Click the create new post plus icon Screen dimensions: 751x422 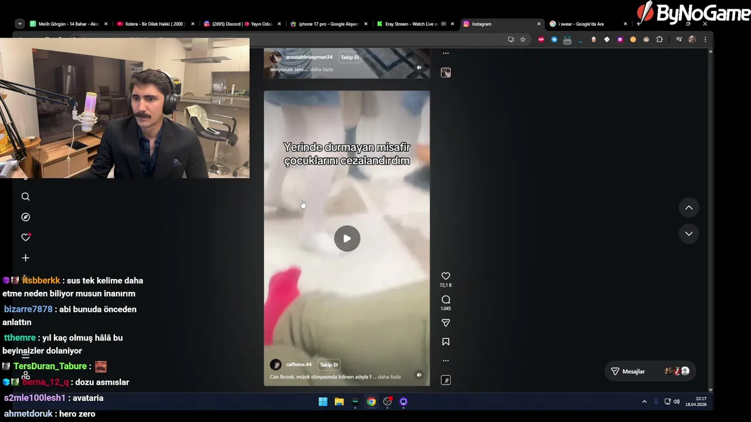click(25, 258)
